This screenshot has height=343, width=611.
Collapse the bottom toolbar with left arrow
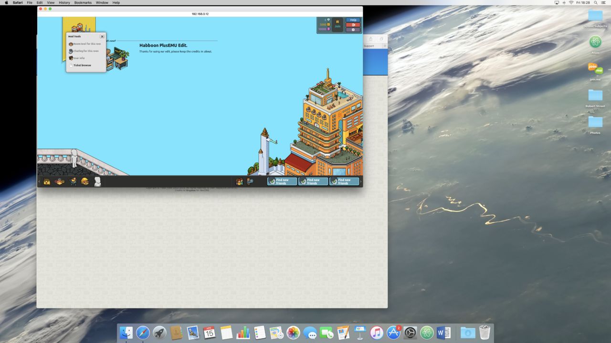pos(39,182)
